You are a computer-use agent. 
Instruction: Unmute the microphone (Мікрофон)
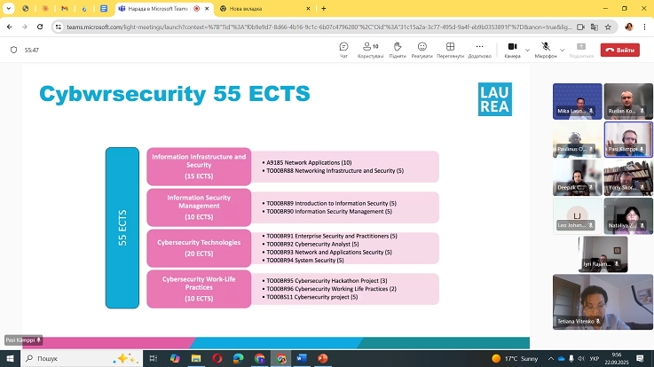click(547, 49)
